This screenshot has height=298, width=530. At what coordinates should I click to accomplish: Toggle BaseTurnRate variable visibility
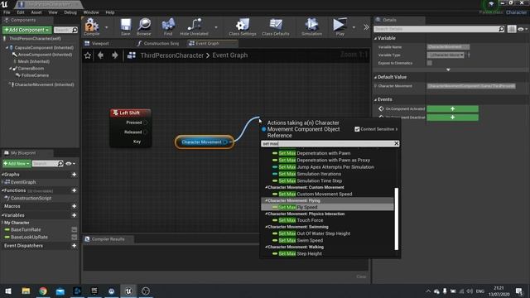pyautogui.click(x=74, y=230)
